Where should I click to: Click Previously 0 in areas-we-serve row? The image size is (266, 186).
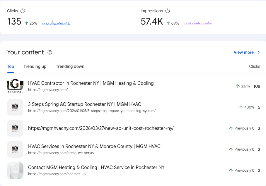pyautogui.click(x=244, y=149)
